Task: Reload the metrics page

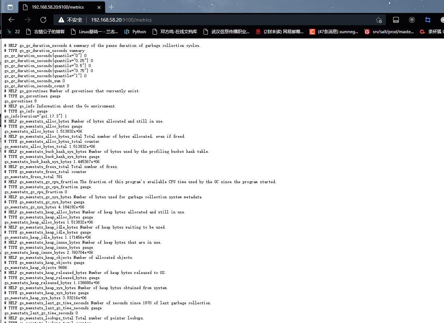Action: click(43, 20)
